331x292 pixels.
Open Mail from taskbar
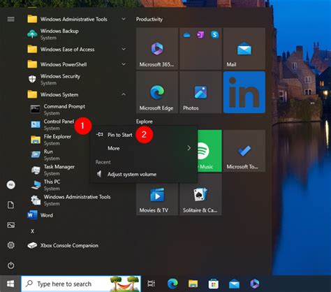click(234, 284)
